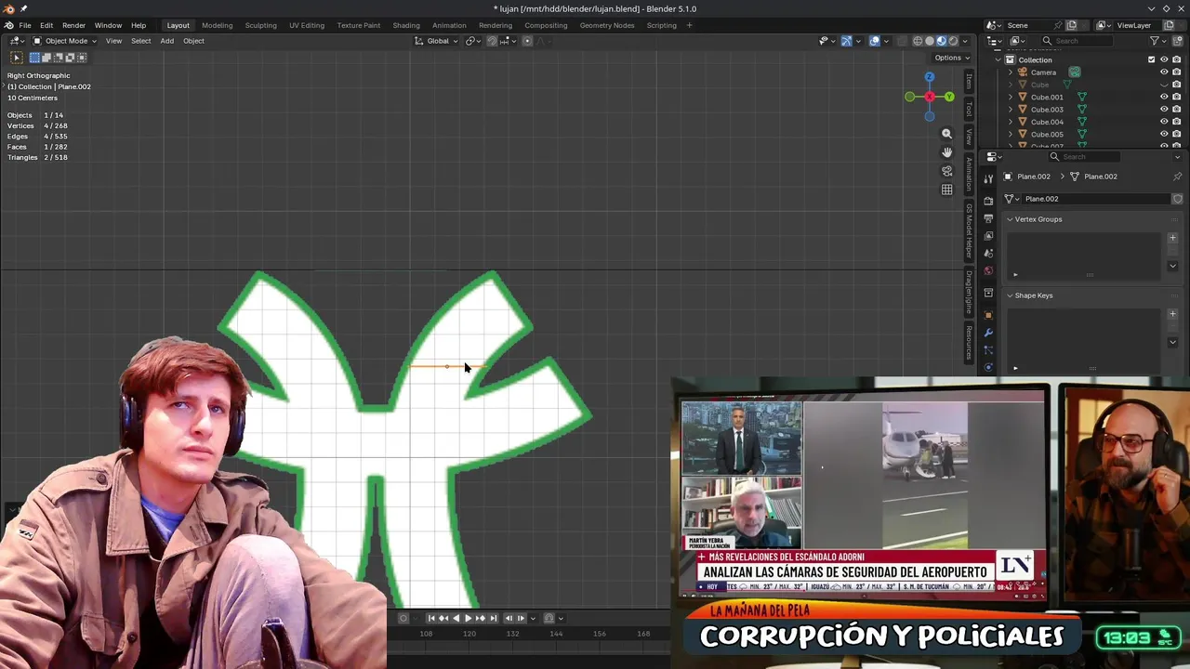Toggle proportional editing
Image resolution: width=1190 pixels, height=669 pixels.
click(527, 41)
